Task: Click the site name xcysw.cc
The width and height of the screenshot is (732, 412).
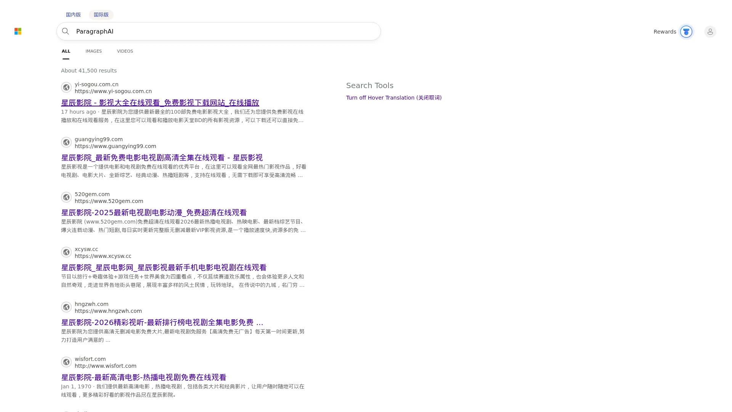Action: tap(86, 249)
